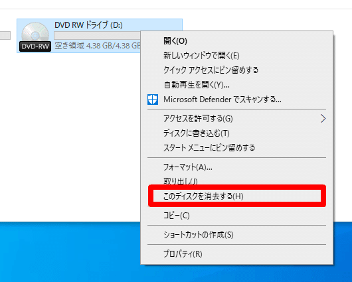Expand the arrow beside アクセスを許可する
The image size is (352, 282).
coord(323,119)
